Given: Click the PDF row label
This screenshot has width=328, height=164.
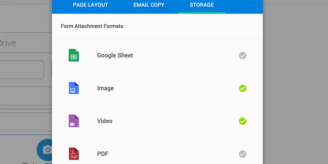Looking at the screenshot, I should click(x=103, y=154).
